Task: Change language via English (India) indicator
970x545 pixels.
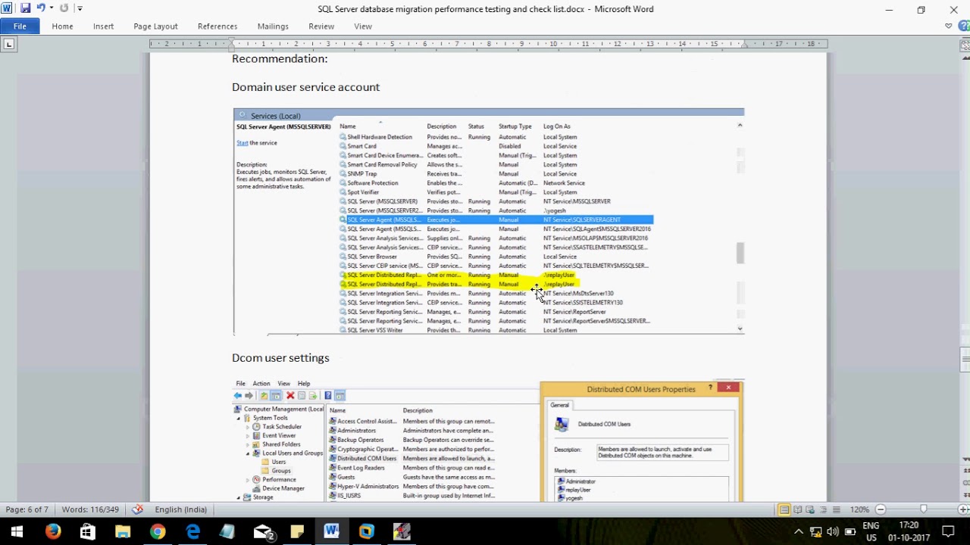Action: [180, 509]
